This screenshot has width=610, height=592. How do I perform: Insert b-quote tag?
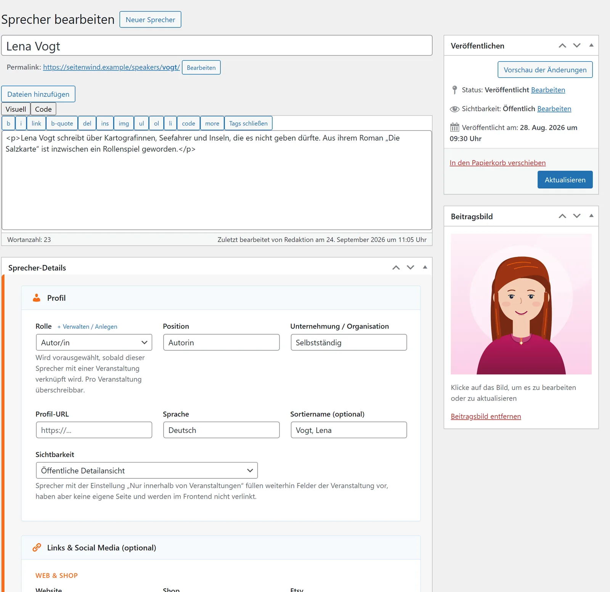point(62,124)
